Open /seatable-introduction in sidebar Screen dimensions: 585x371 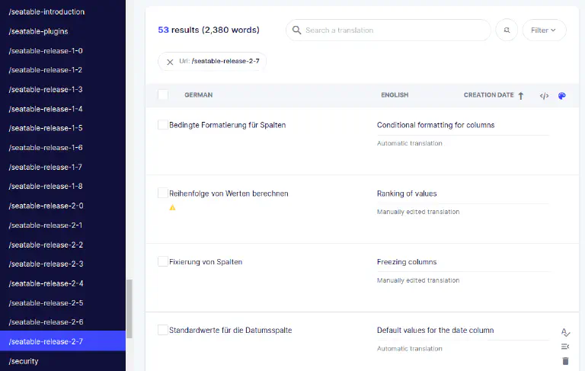click(x=47, y=12)
